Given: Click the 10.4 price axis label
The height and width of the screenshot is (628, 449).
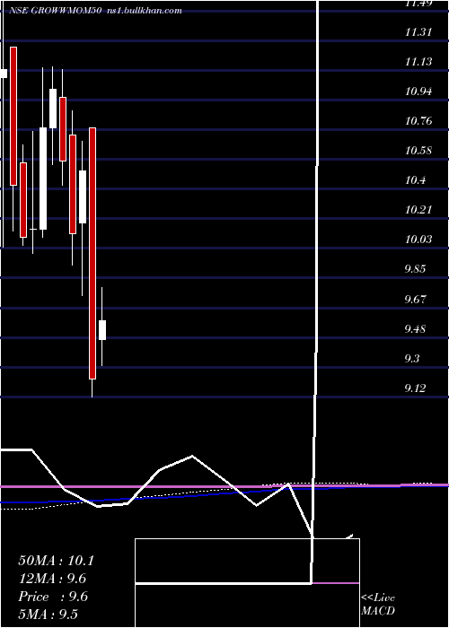Looking at the screenshot, I should coord(415,180).
